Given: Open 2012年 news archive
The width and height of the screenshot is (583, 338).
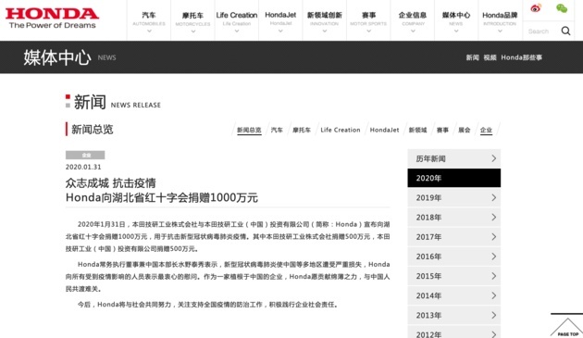Looking at the screenshot, I should [x=454, y=332].
